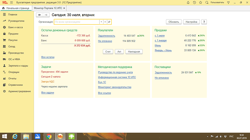Open sales Июнь link
250x140 pixels.
tap(158, 45)
